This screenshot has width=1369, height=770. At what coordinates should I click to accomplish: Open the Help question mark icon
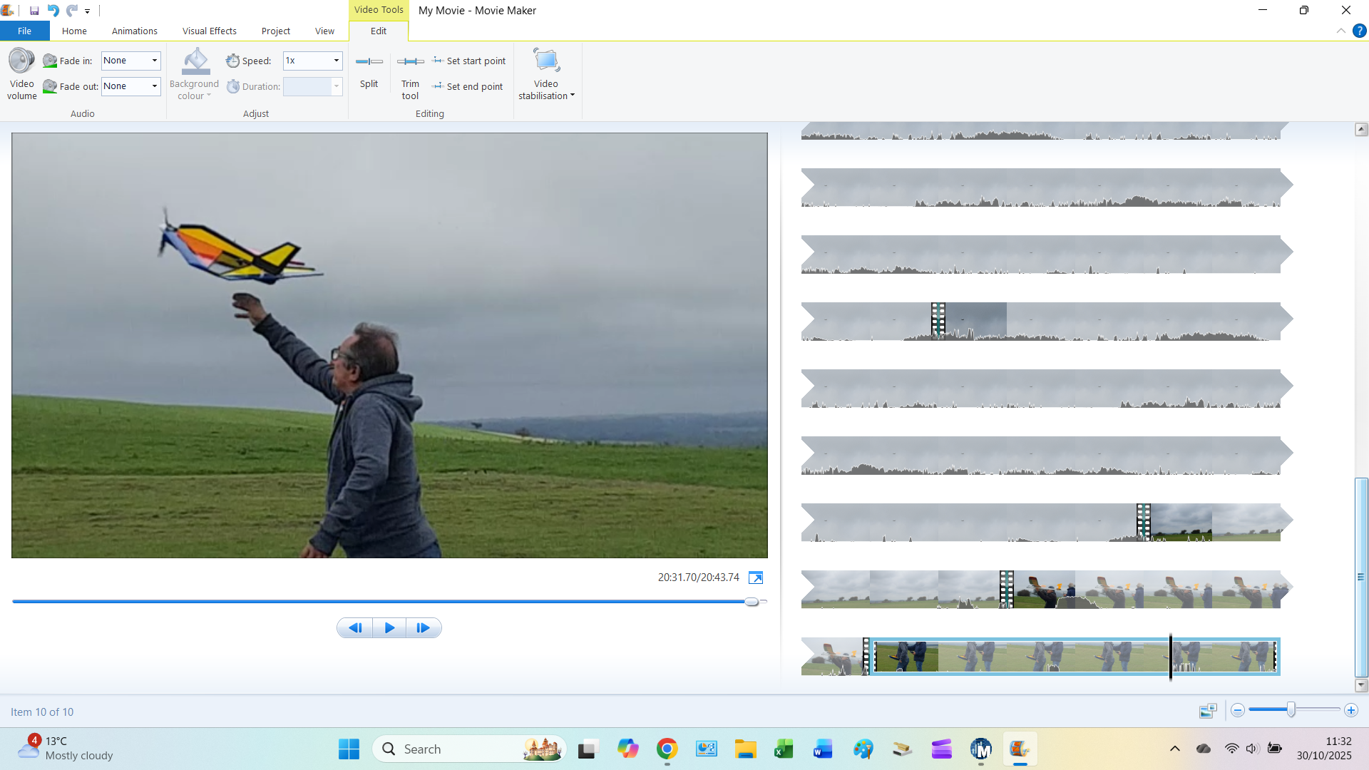click(x=1360, y=31)
